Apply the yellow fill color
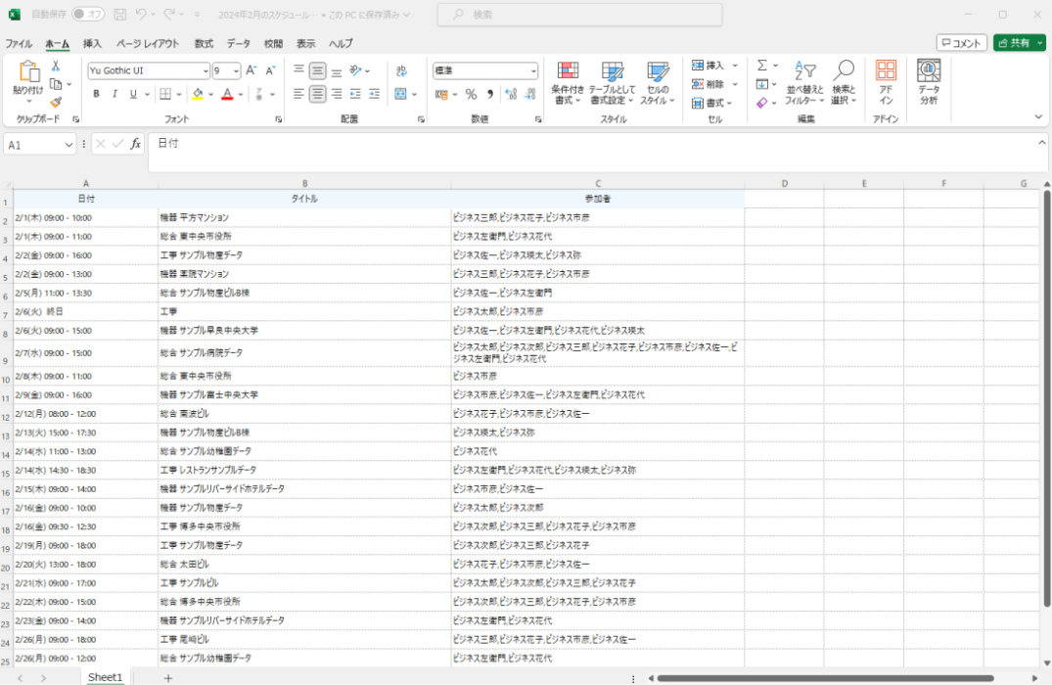1052x685 pixels. tap(198, 94)
